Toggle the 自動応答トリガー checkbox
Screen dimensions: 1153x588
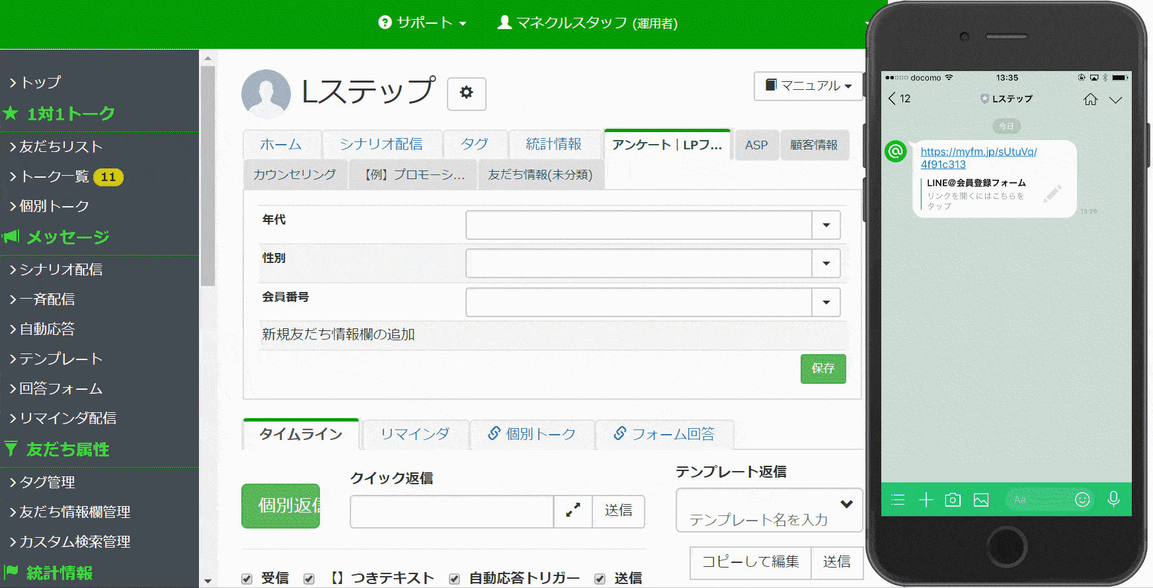[454, 579]
